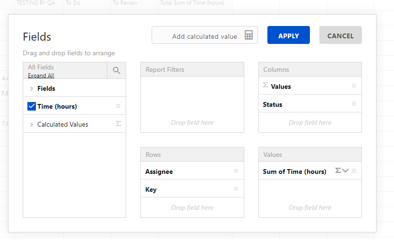Click the drag handle on the Key row
Image resolution: width=394 pixels, height=240 pixels.
click(x=236, y=189)
